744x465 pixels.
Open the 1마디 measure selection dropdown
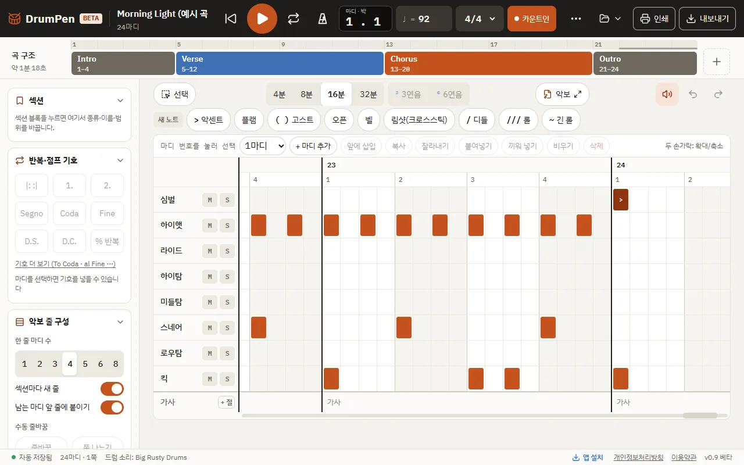pos(263,146)
